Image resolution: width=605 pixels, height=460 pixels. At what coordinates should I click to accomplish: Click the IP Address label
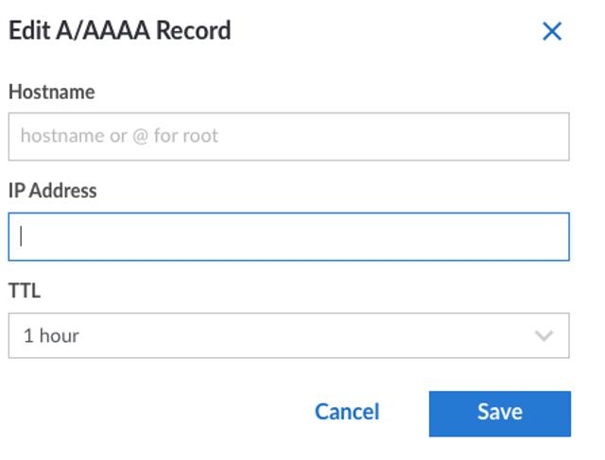pos(53,191)
